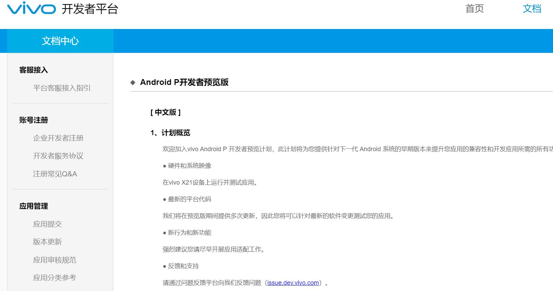Click the 应用管理 section heading
This screenshot has width=553, height=291.
click(x=34, y=206)
